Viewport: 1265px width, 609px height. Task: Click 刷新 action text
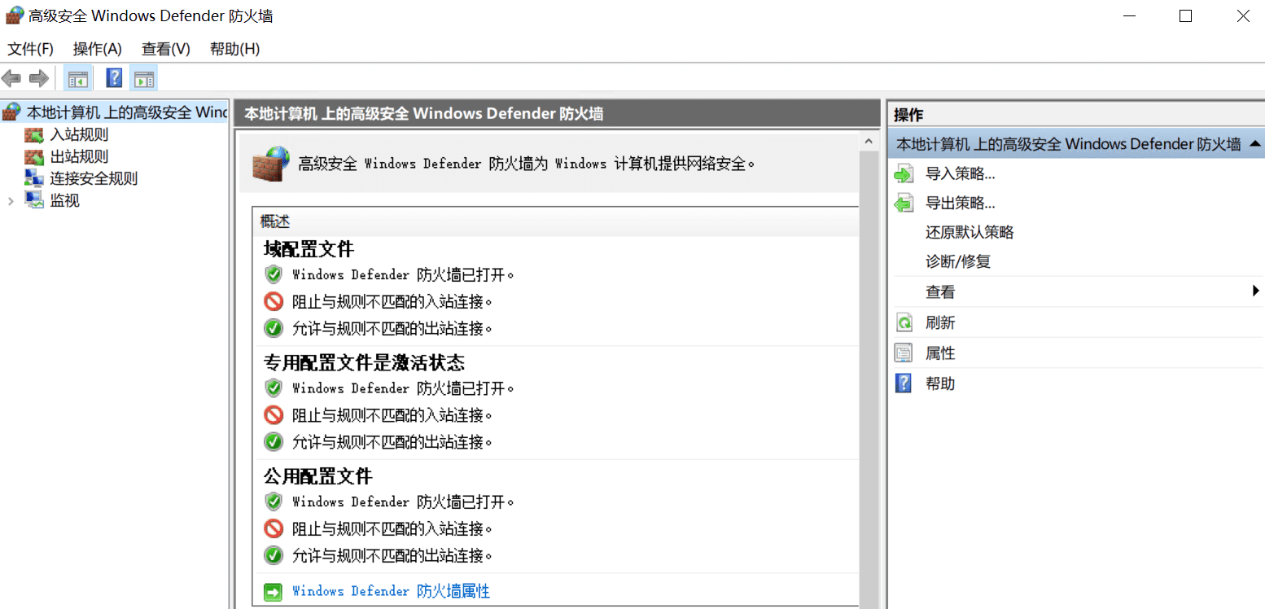click(940, 322)
